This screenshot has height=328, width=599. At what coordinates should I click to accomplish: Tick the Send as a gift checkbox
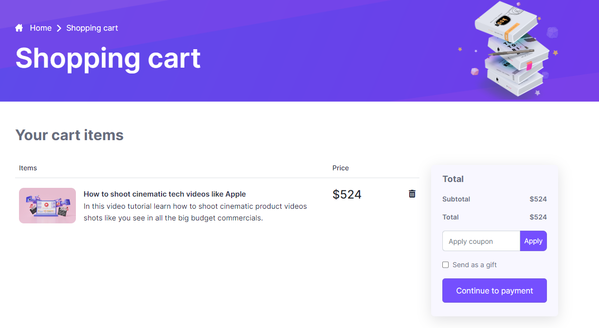tap(445, 265)
